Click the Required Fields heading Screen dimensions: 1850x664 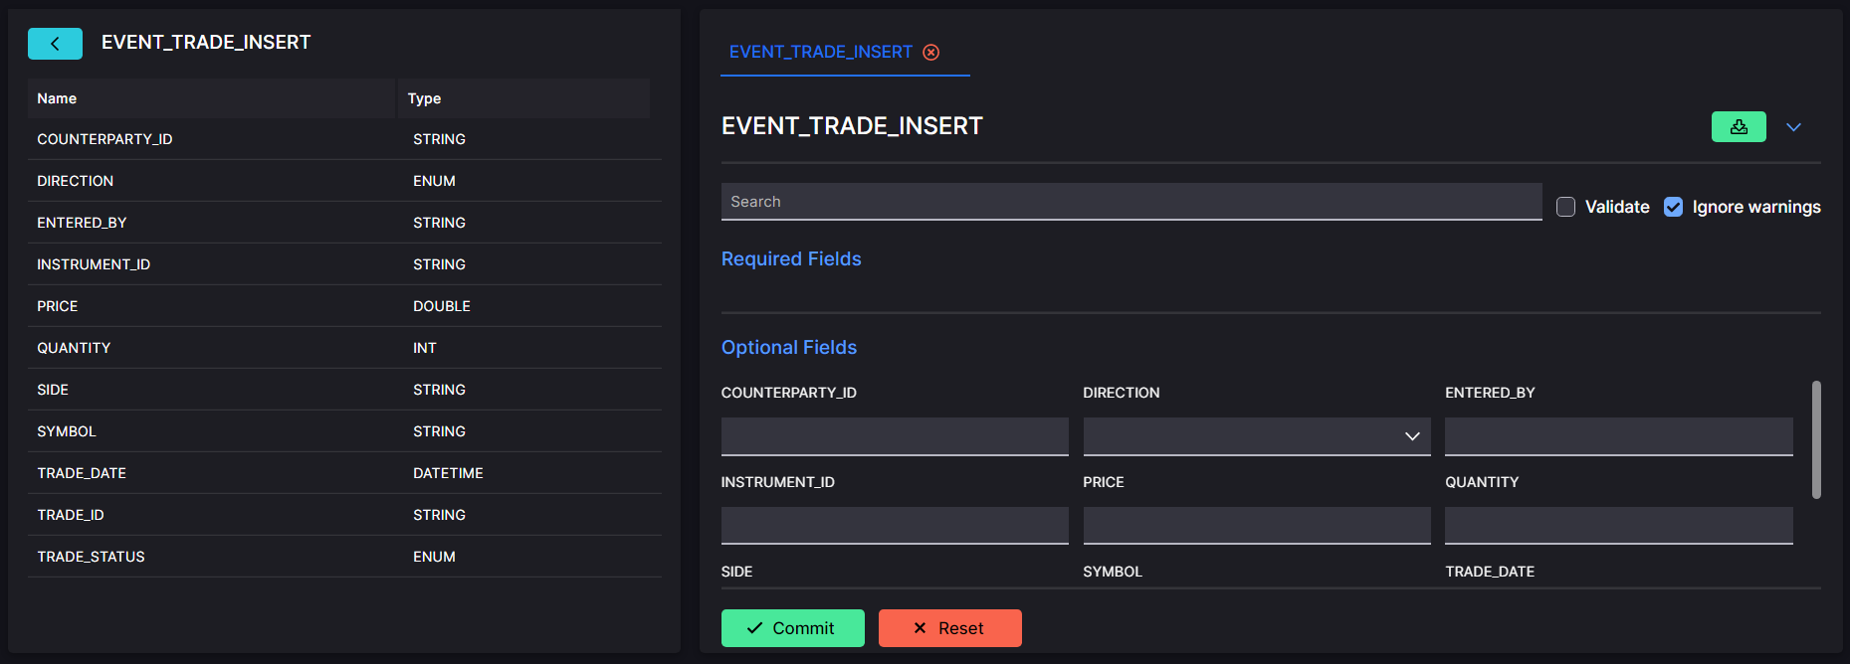click(x=791, y=258)
